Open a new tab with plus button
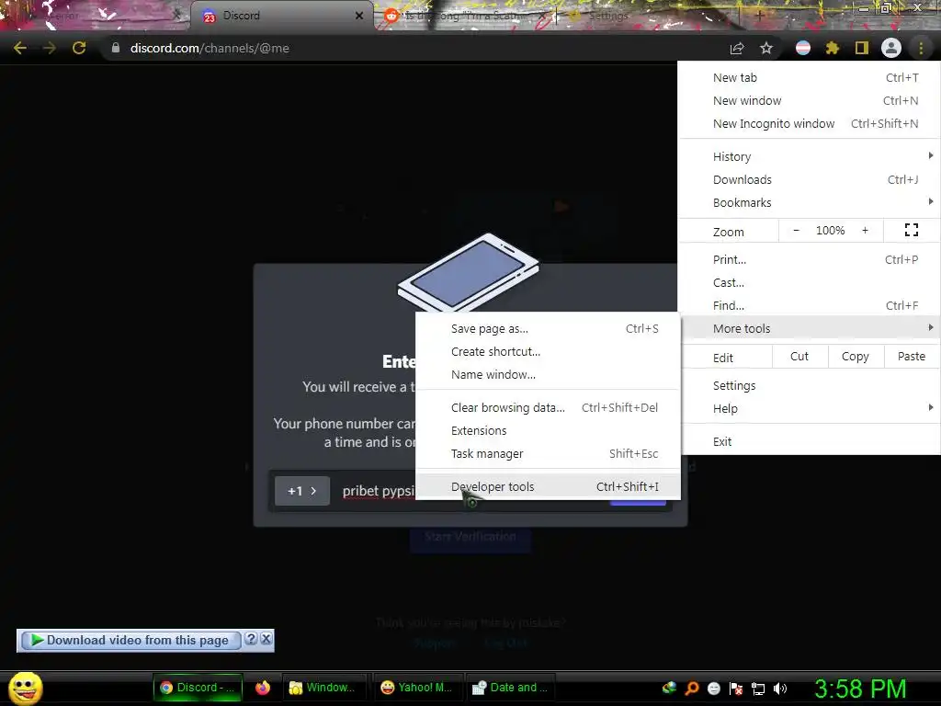Screen dimensions: 941x706 click(x=759, y=16)
